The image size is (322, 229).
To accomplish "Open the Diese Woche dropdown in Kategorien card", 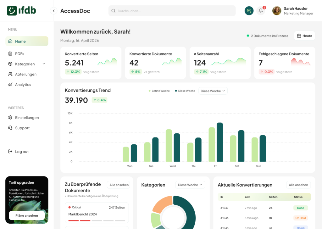I will [x=190, y=185].
